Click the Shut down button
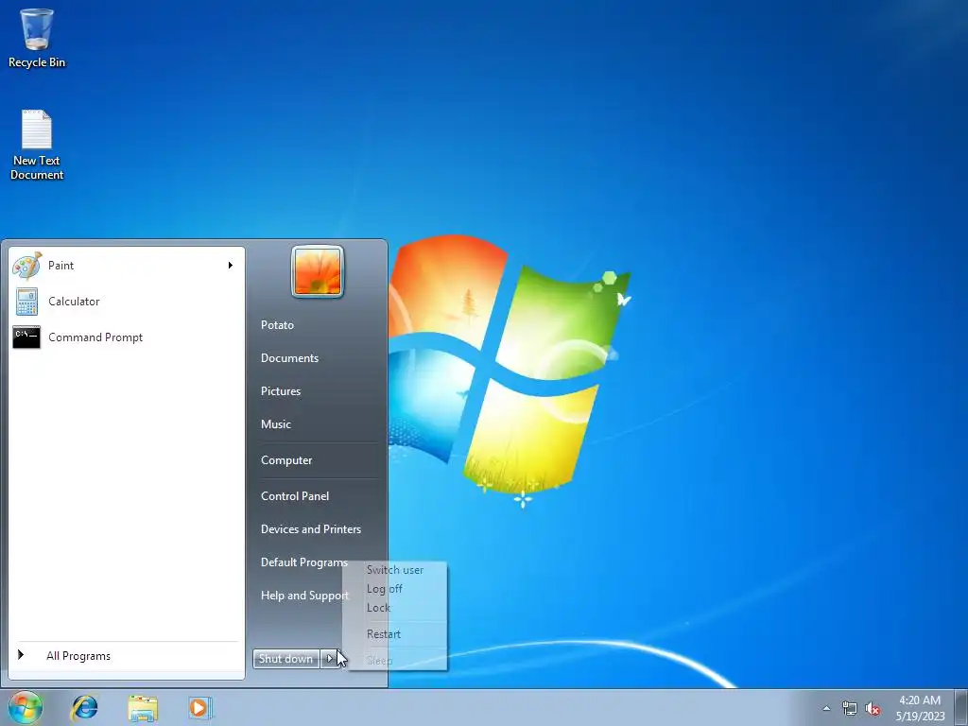968x726 pixels. click(x=285, y=659)
